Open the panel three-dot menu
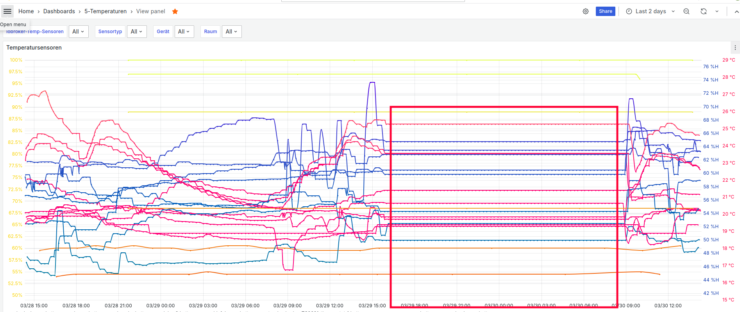Screen dimensions: 740x312 click(x=735, y=48)
